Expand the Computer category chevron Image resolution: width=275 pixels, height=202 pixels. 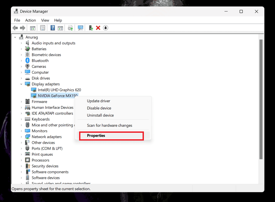[x=21, y=72]
